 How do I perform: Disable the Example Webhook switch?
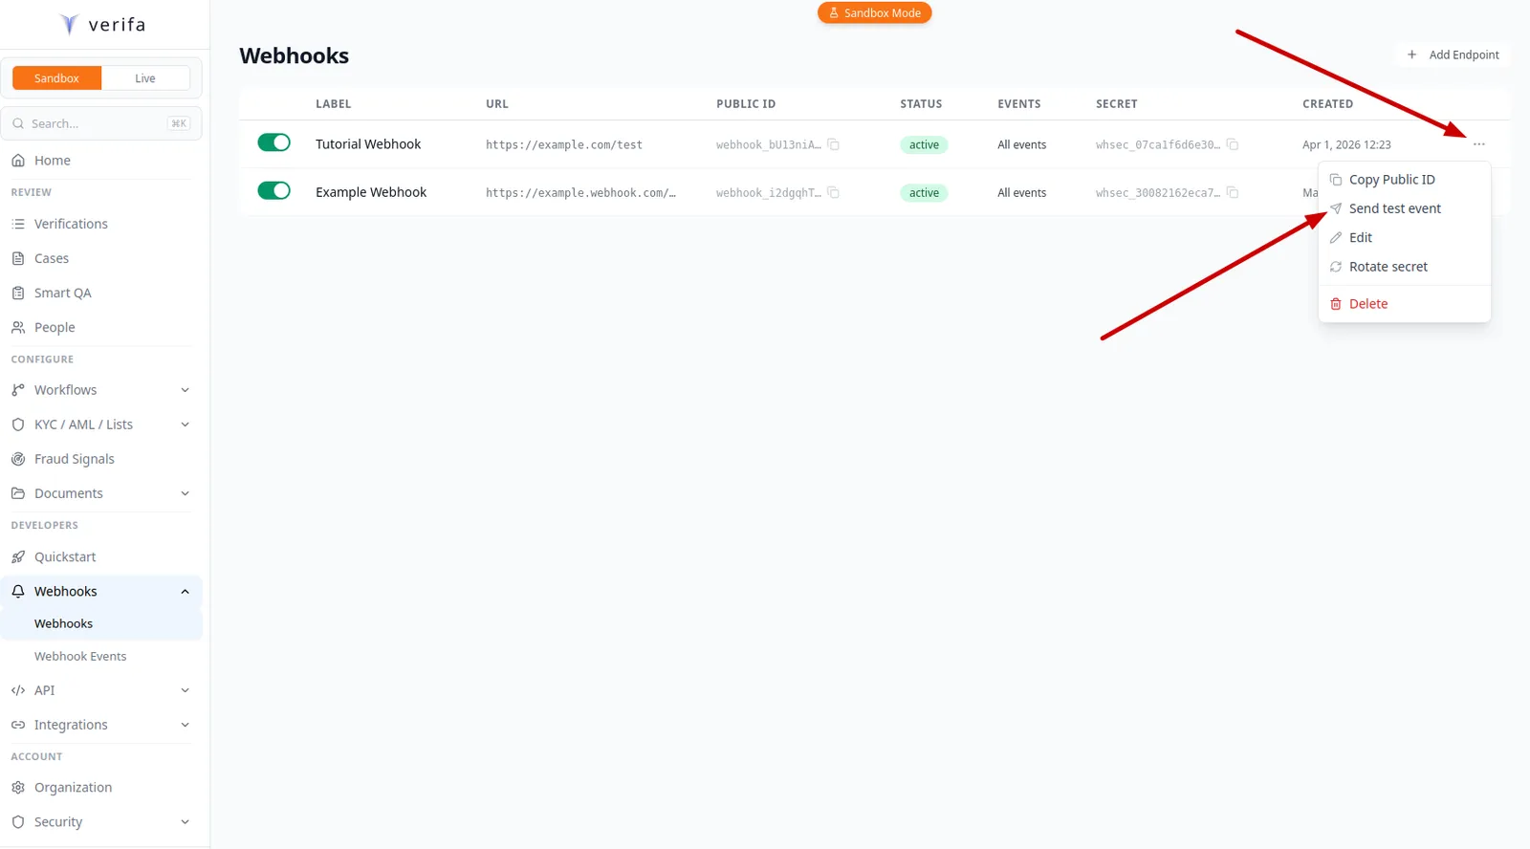pos(273,190)
